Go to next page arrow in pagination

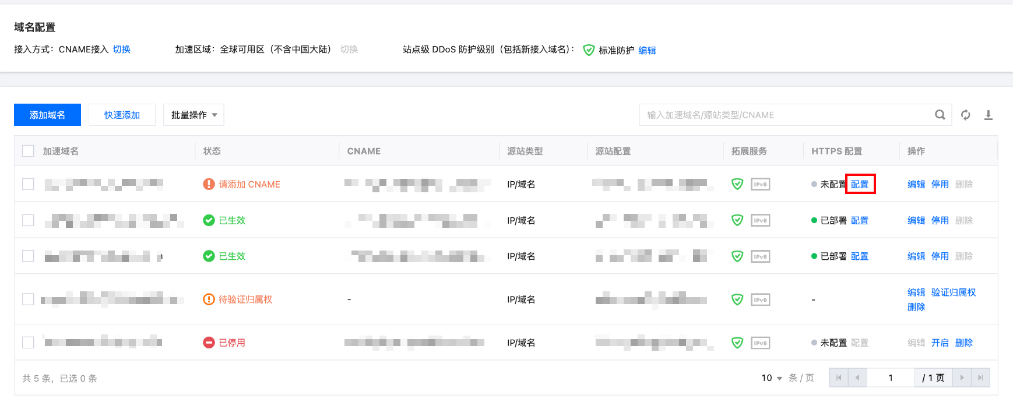click(x=962, y=378)
